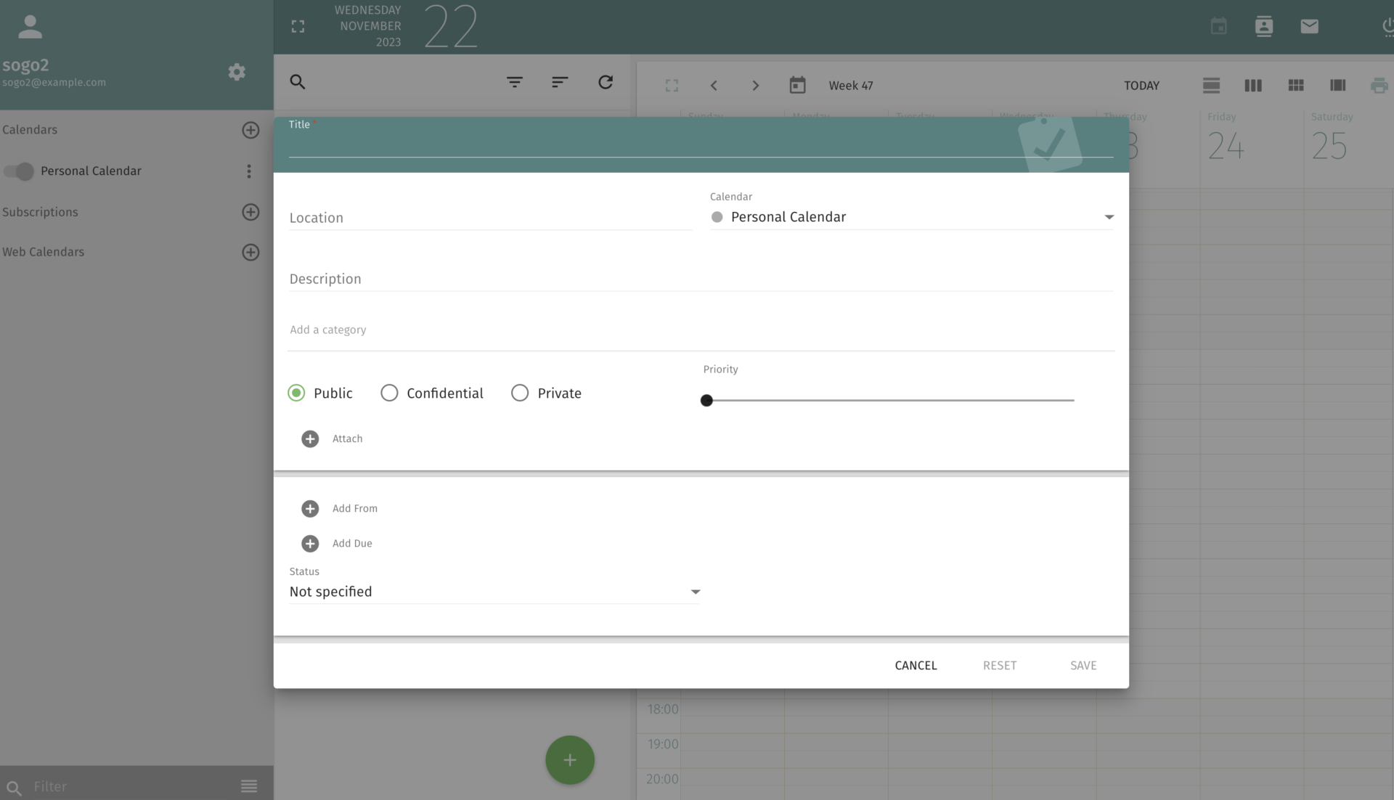Open the date picker icon next to Week 47
The height and width of the screenshot is (800, 1394).
tap(797, 85)
